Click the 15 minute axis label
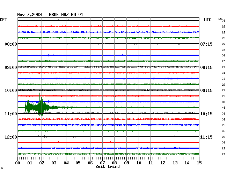The width and height of the screenshot is (227, 172). pos(199,163)
